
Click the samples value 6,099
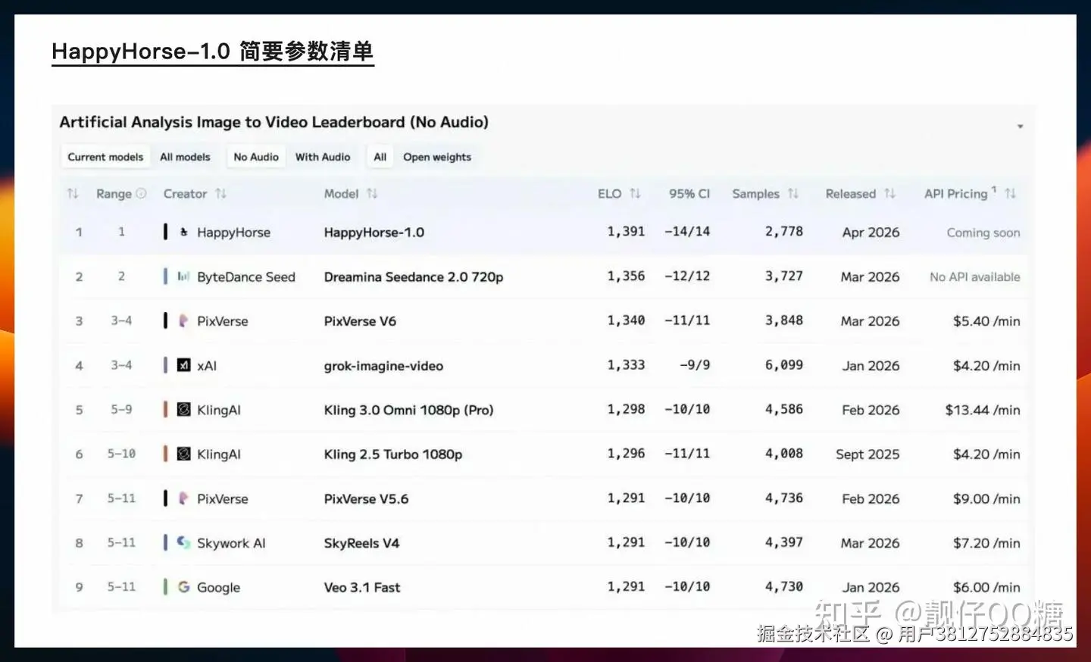pos(783,365)
